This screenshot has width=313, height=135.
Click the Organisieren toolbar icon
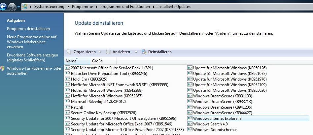(x=69, y=52)
